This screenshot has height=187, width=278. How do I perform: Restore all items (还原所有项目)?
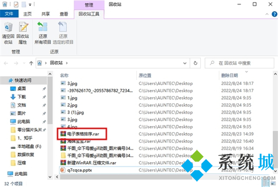click(x=42, y=33)
